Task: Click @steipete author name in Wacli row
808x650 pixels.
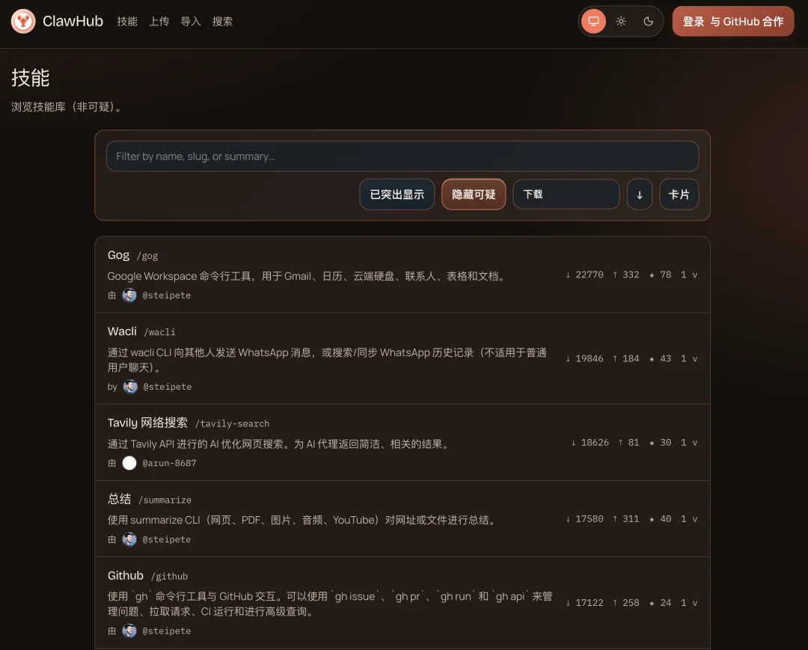Action: pos(168,386)
